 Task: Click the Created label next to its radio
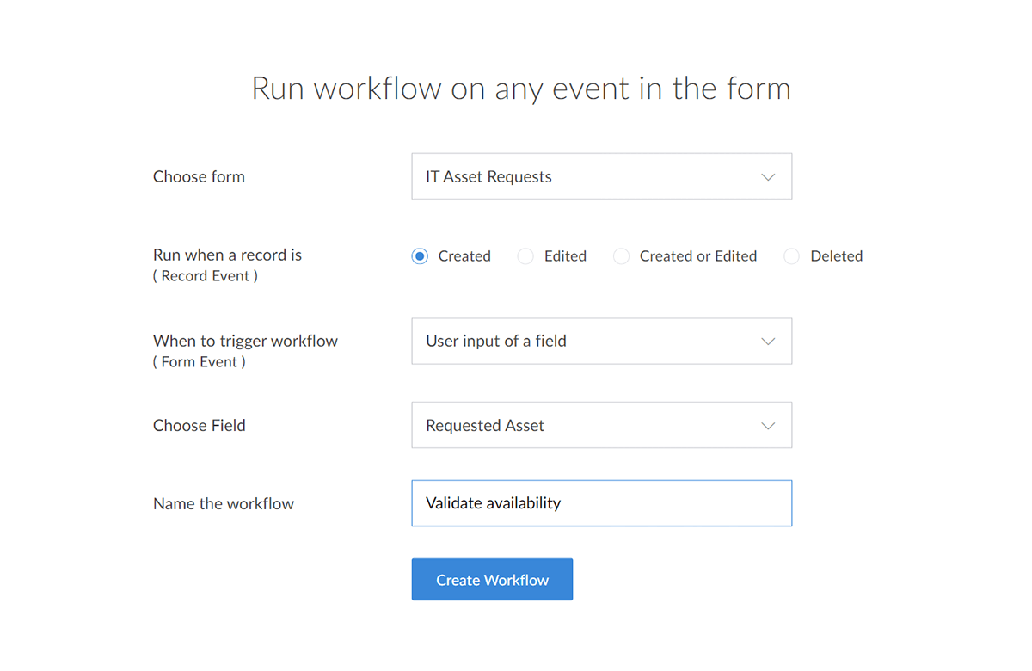click(x=464, y=255)
